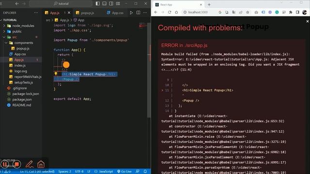Select the recorder pen annotation tool

[29, 164]
